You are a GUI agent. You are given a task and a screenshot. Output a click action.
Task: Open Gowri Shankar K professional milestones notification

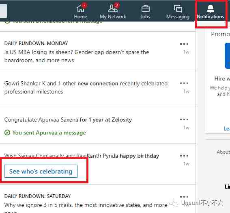point(86,87)
